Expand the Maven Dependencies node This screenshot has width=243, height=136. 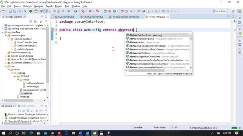6,56
